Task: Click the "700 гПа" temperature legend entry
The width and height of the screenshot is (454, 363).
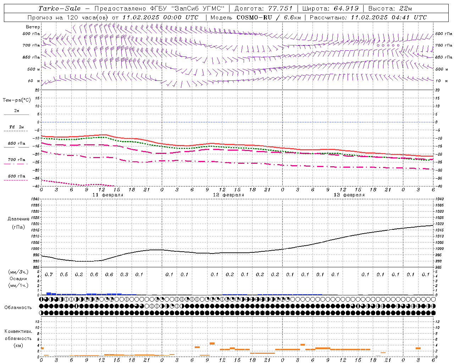Action: [x=17, y=160]
